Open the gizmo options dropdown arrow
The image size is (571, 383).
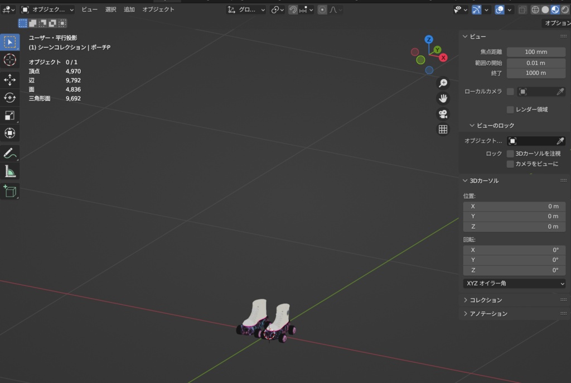(486, 10)
